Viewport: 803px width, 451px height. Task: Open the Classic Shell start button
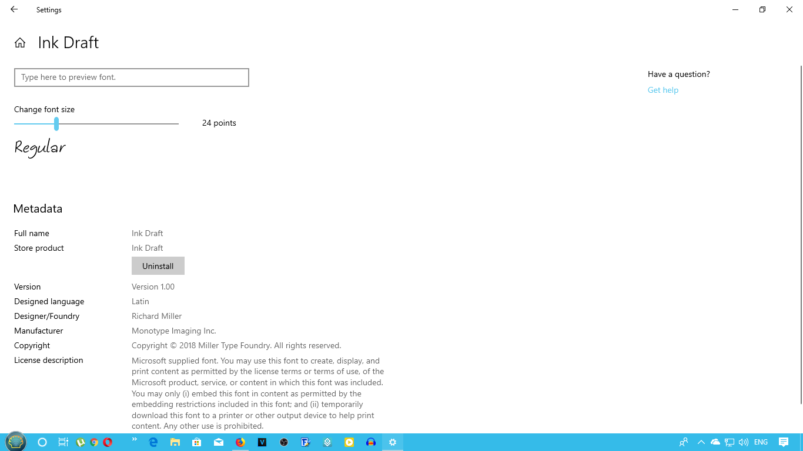coord(16,442)
